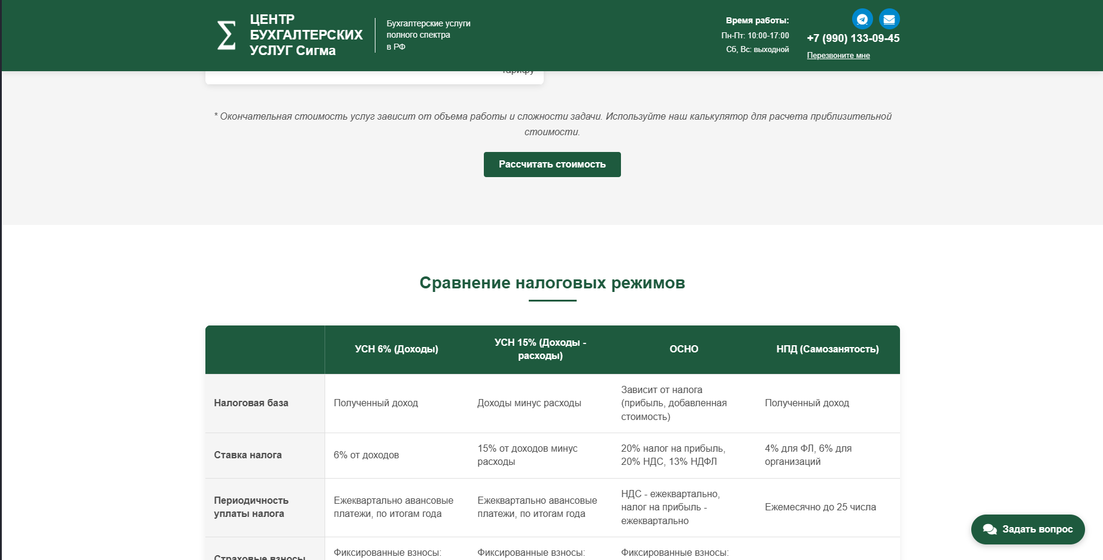The image size is (1103, 560).
Task: Open the Telegram contact icon
Action: pyautogui.click(x=862, y=19)
